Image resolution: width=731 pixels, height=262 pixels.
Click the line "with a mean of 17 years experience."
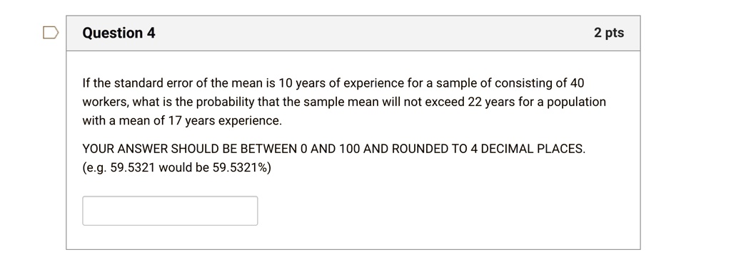click(182, 121)
